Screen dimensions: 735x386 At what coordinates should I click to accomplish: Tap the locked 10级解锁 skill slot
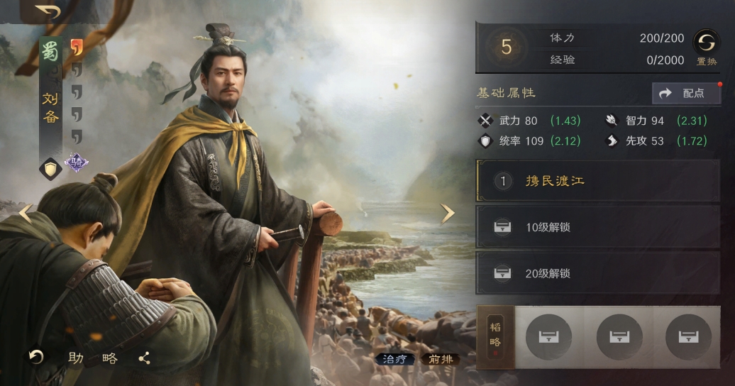[598, 228]
